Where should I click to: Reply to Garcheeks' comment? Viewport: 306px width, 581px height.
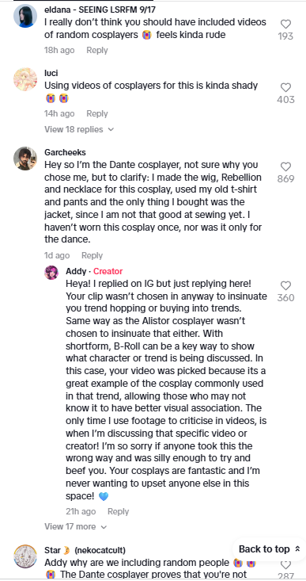pos(92,255)
